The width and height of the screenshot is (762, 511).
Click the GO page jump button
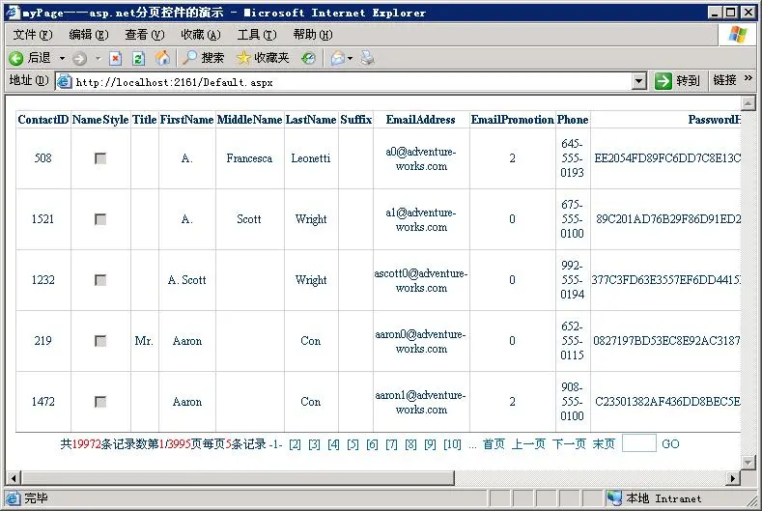point(670,444)
